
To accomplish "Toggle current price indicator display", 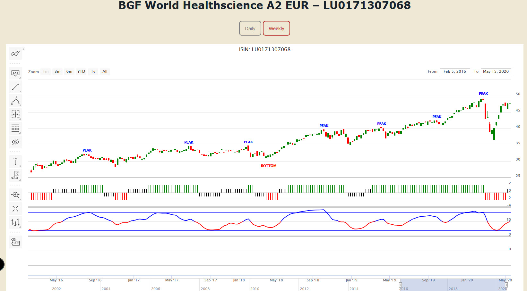I will (x=15, y=242).
